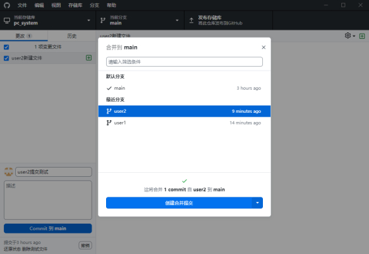Click the 3 hours ago timestamp
369x254 pixels.
tap(249, 88)
